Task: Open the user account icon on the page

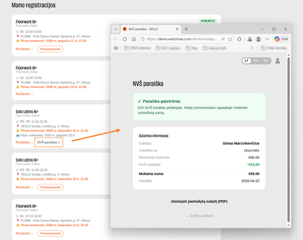Action: pos(278,61)
